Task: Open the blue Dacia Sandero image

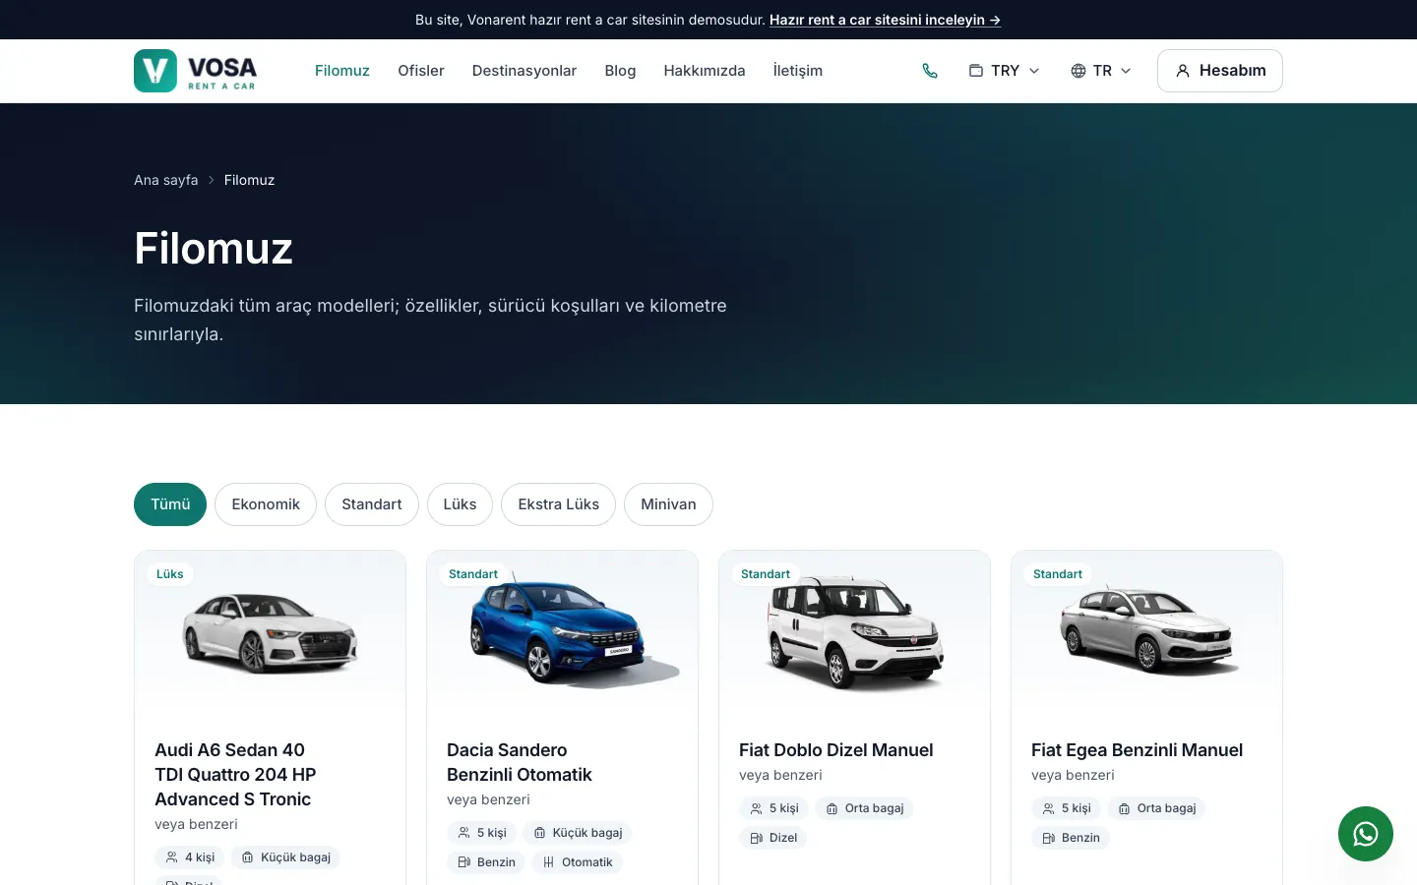Action: click(563, 633)
